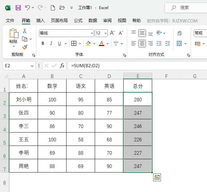
Task: Switch to the 页面布局 tab
Action: click(59, 20)
